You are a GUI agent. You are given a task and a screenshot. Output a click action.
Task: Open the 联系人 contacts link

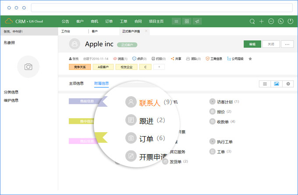(x=149, y=102)
